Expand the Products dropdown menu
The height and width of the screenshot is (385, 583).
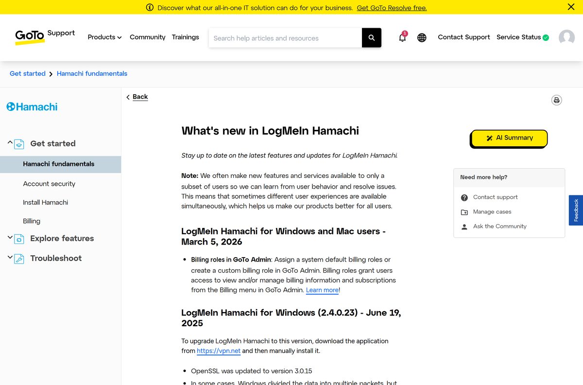tap(104, 37)
